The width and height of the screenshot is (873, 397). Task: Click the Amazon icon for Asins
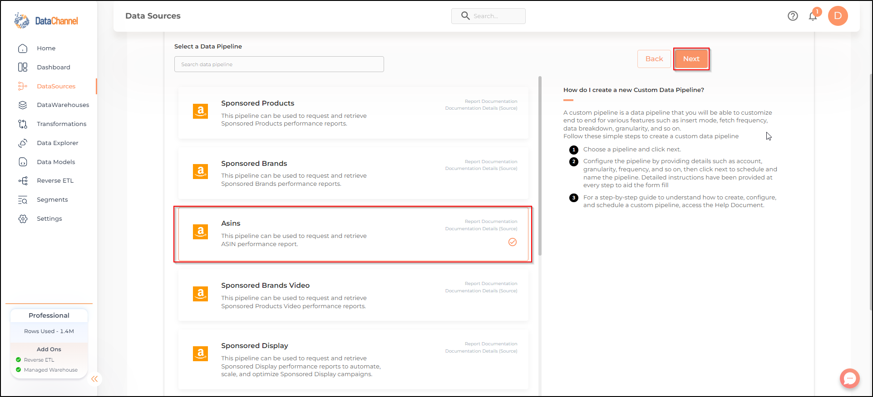point(200,232)
